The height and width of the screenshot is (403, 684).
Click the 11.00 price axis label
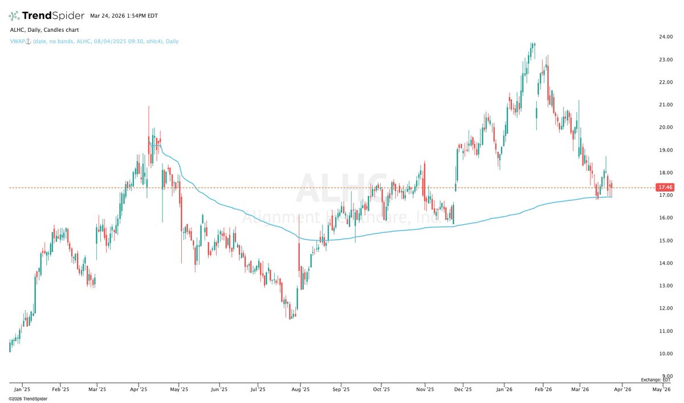[666, 331]
